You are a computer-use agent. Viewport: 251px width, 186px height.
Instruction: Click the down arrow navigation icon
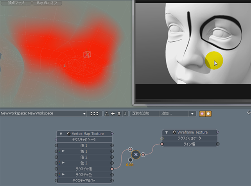coord(125,114)
